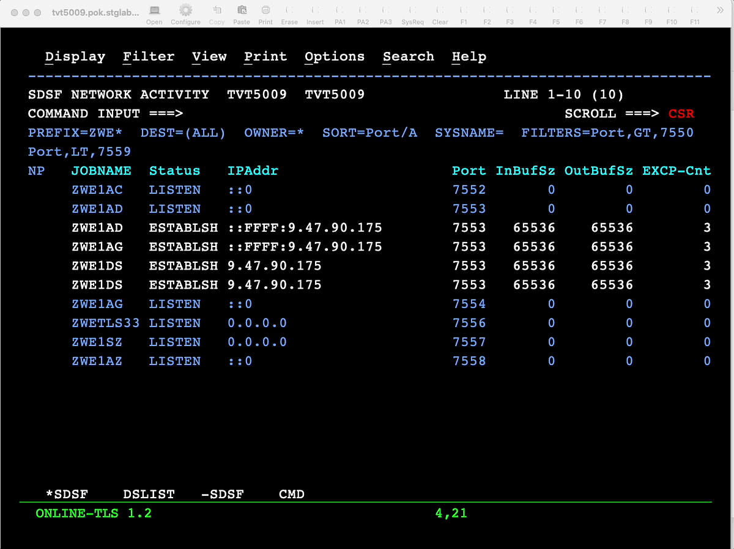The width and height of the screenshot is (734, 549).
Task: Open the Options menu
Action: (x=335, y=57)
